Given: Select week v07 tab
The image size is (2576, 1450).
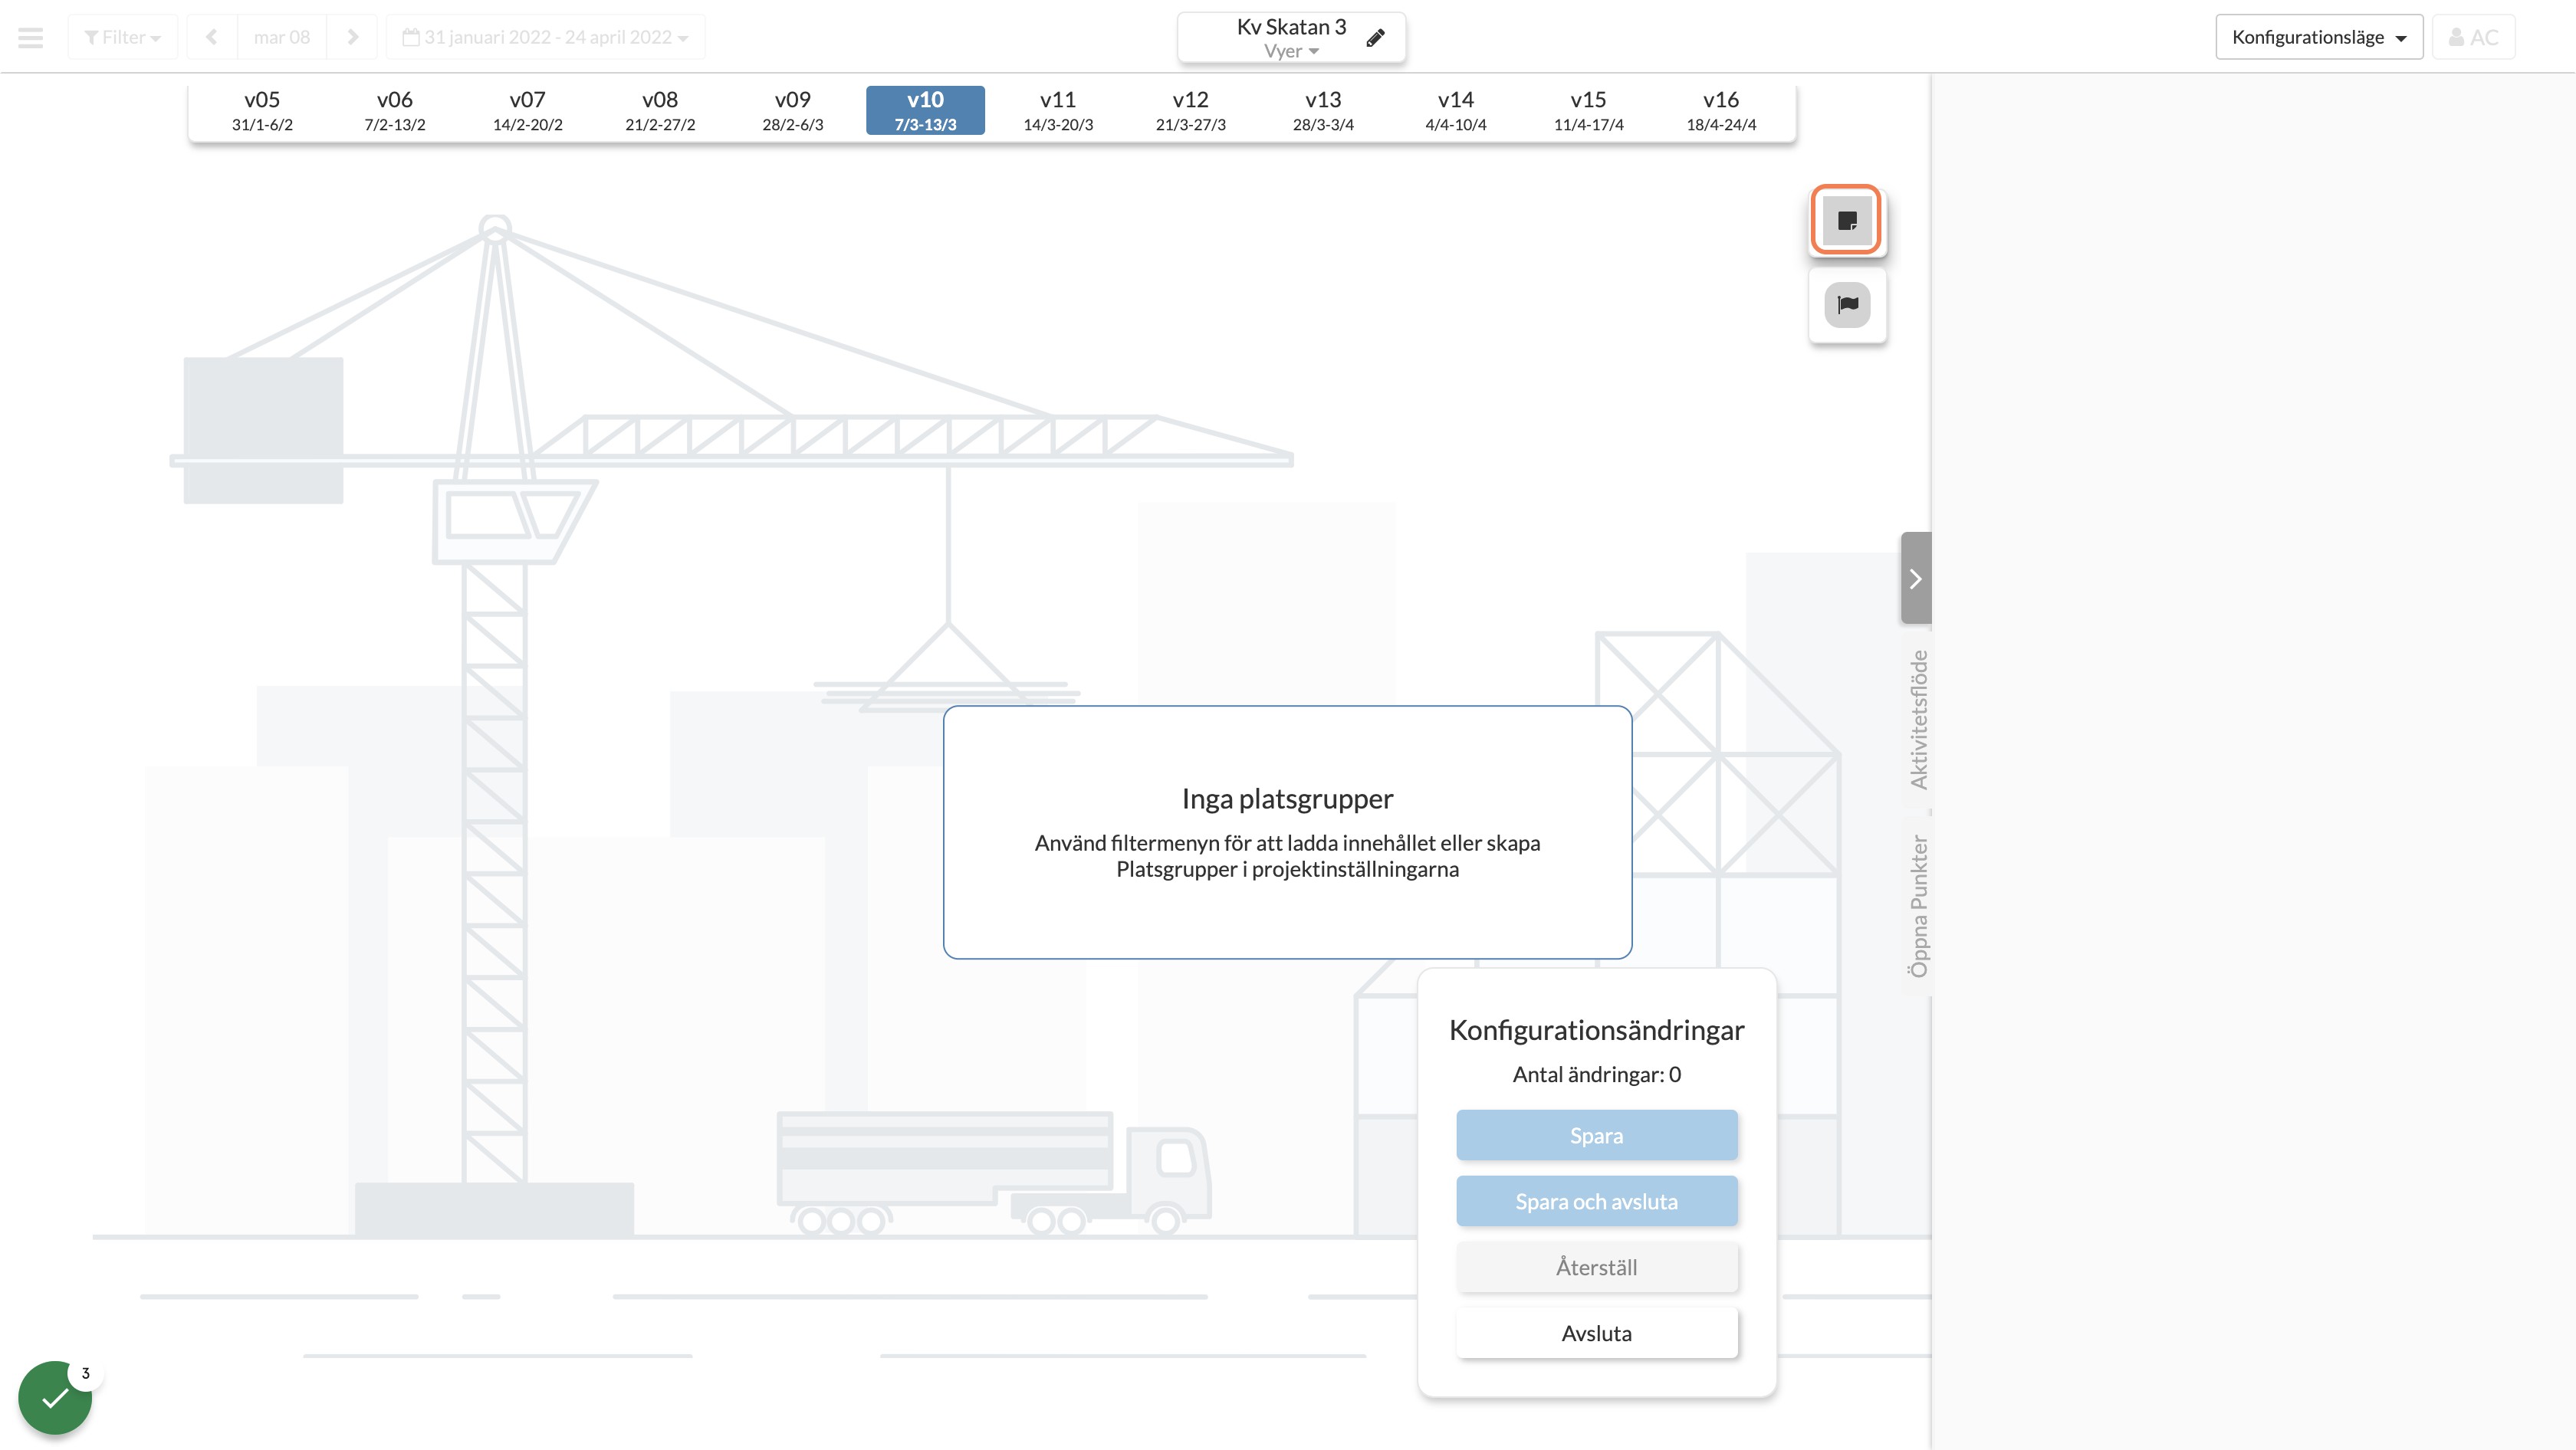Looking at the screenshot, I should click(528, 110).
